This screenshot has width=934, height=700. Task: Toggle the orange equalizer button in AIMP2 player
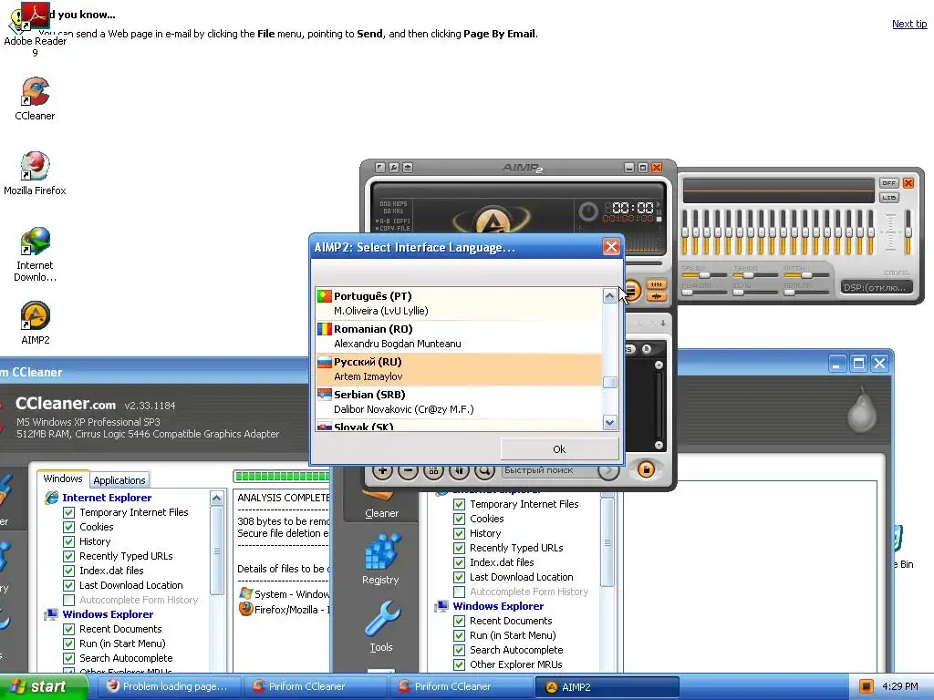(x=657, y=284)
